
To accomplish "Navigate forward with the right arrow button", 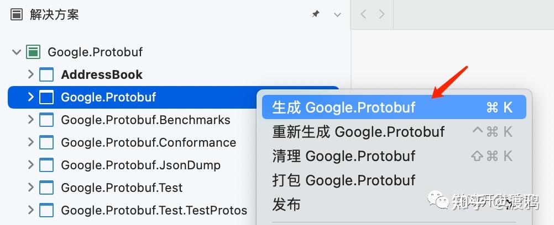I will (381, 15).
